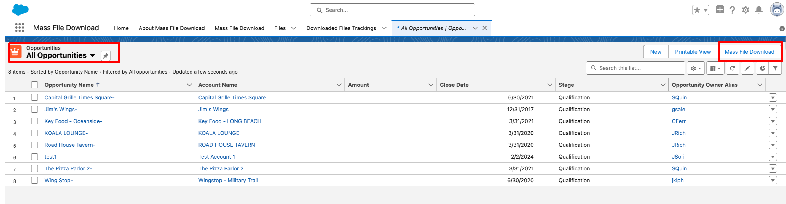Open the filters funnel icon

click(775, 68)
